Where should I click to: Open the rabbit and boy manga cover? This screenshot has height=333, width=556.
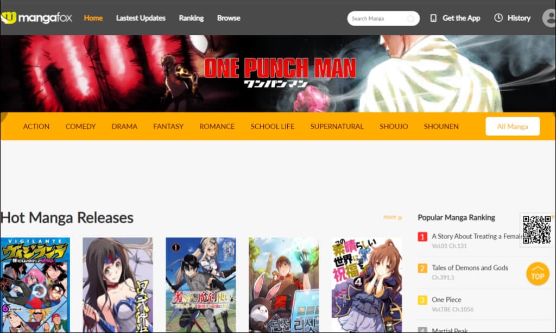(283, 285)
